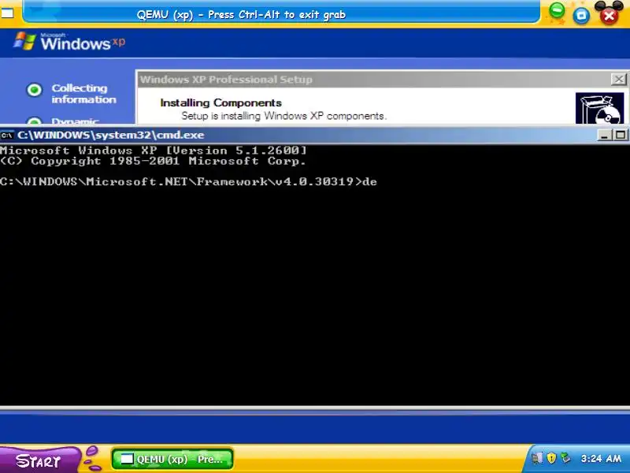Image resolution: width=630 pixels, height=473 pixels.
Task: Minimize the cmd.exe window
Action: click(604, 135)
